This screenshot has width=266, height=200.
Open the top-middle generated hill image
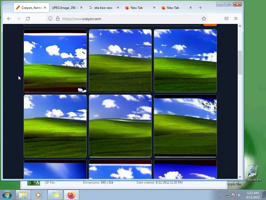tap(120, 61)
